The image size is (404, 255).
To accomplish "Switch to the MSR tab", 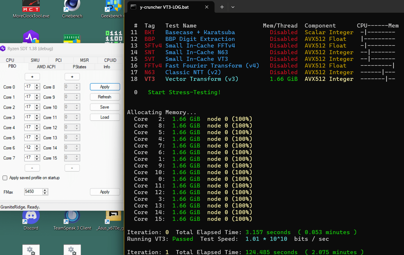I will [84, 60].
